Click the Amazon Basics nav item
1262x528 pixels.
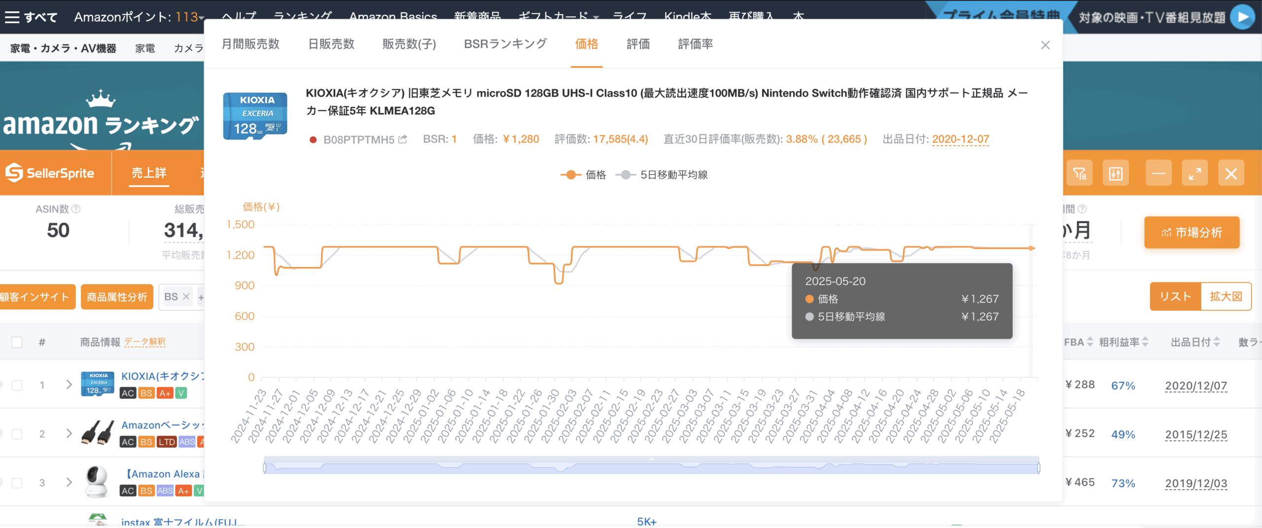[x=393, y=16]
